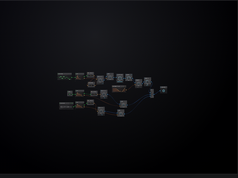238x178 pixels.
Task: Click the value field in the step sequencer header
Action: [x=71, y=103]
